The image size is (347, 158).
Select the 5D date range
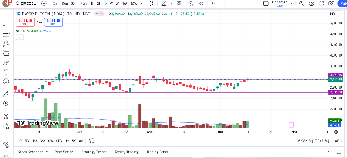tap(27, 141)
